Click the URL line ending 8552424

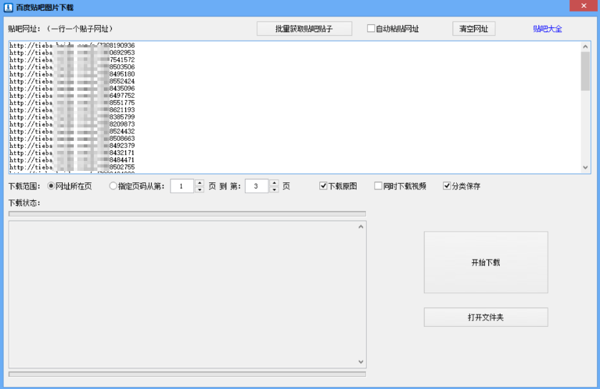(72, 81)
